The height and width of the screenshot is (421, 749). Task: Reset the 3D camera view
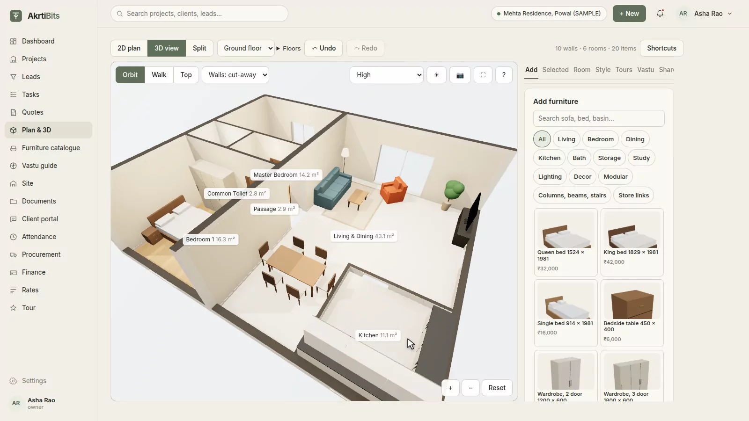[x=497, y=388]
